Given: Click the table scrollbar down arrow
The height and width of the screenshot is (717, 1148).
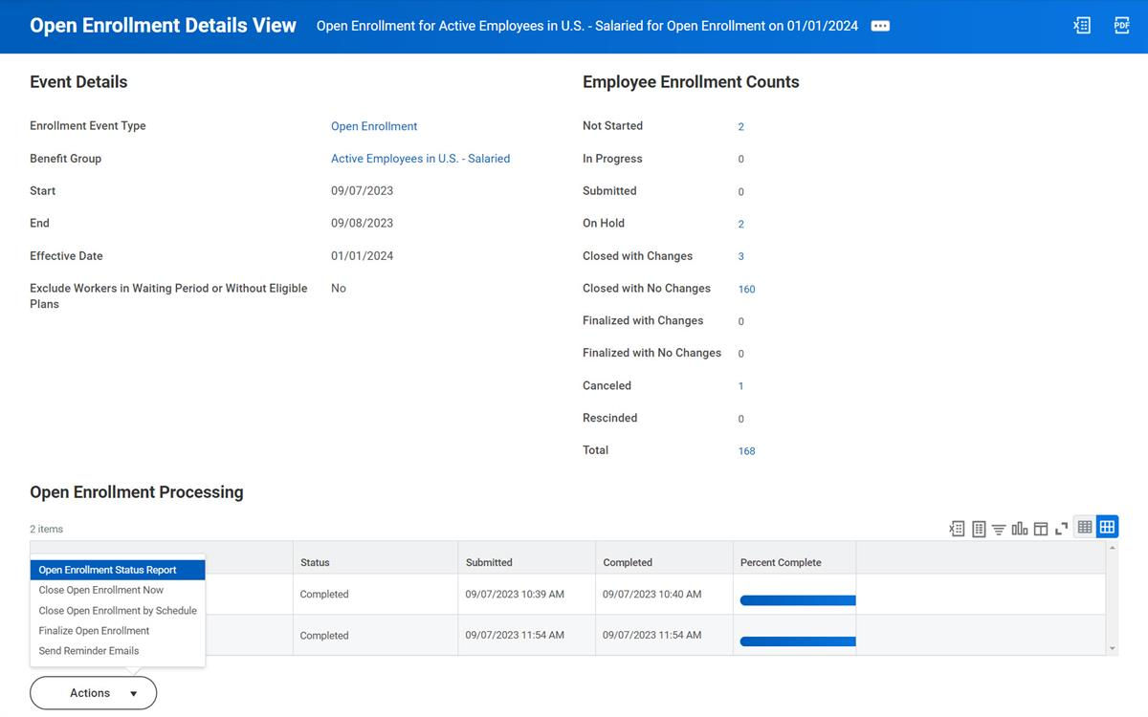Looking at the screenshot, I should 1112,648.
